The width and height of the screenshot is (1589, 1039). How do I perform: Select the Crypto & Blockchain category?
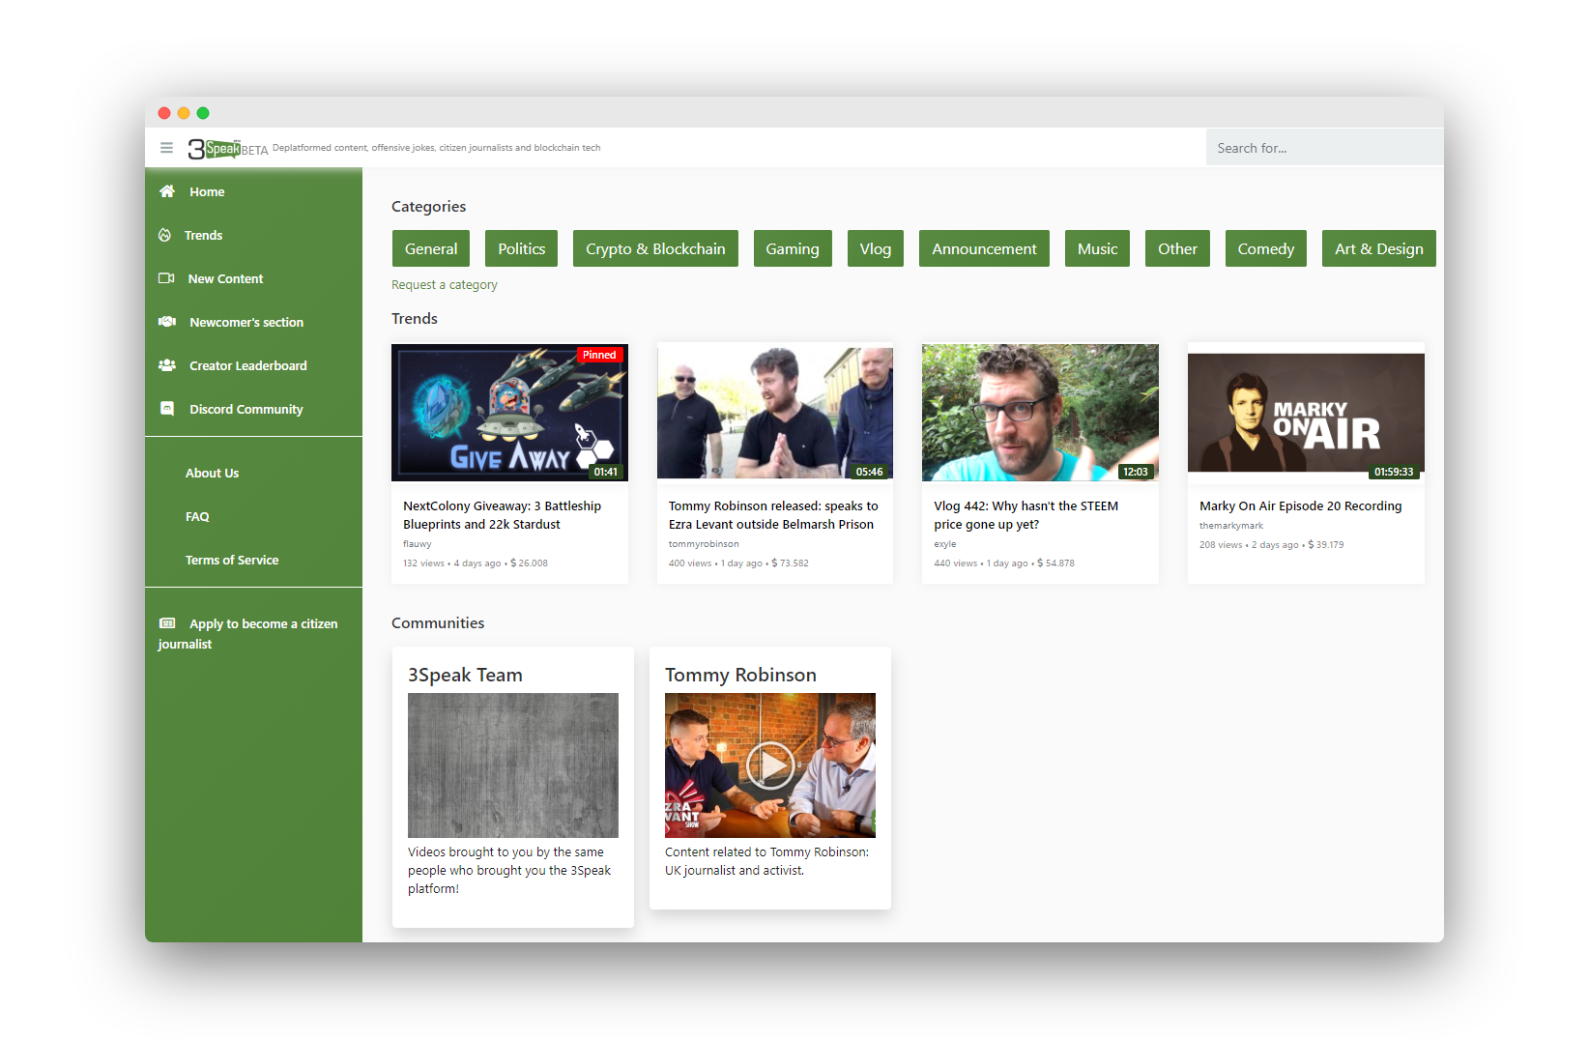655,248
